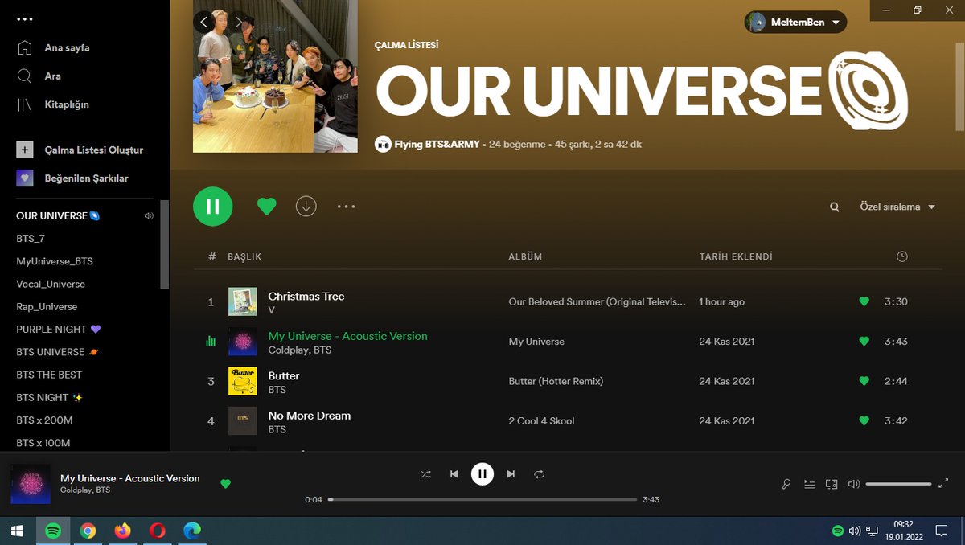Open the Özel sıralama sort dropdown

coord(897,207)
